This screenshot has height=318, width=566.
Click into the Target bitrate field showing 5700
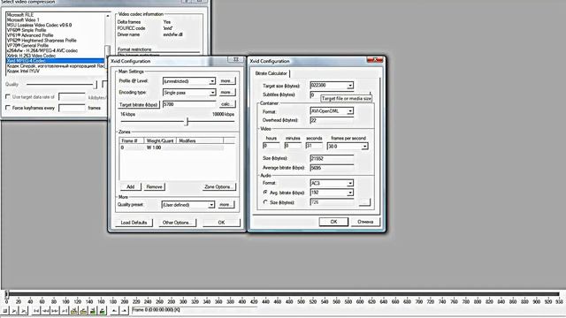click(189, 104)
